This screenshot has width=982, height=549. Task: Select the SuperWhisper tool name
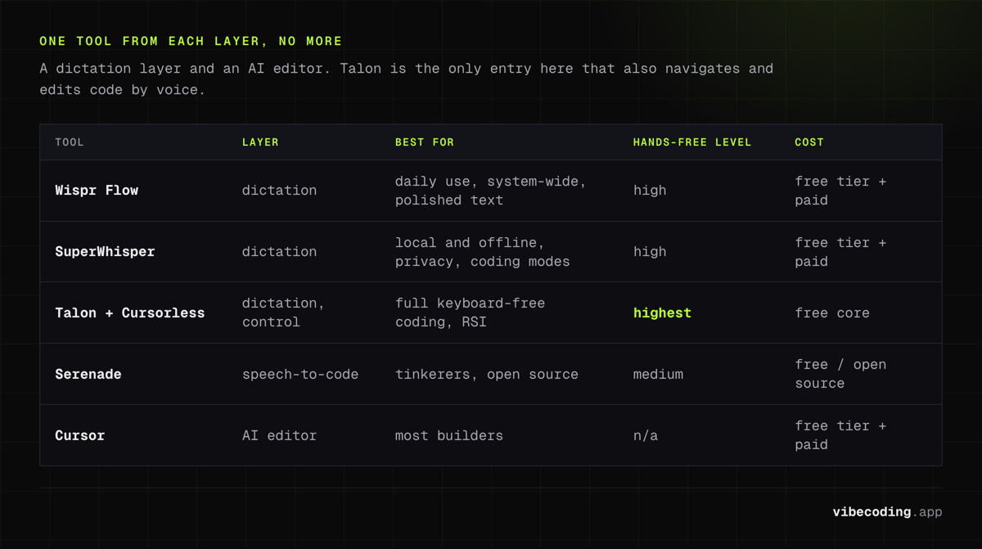coord(105,252)
